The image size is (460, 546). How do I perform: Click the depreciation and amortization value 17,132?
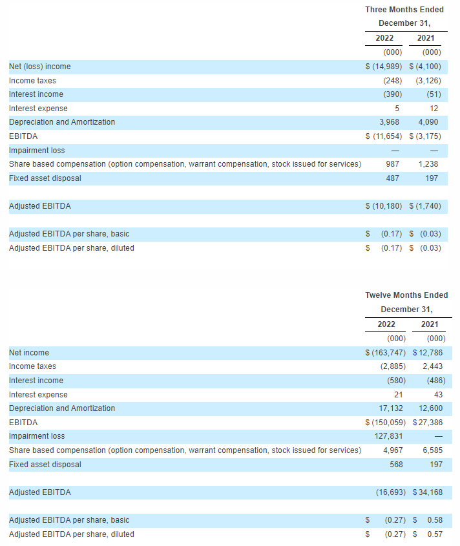coord(390,408)
